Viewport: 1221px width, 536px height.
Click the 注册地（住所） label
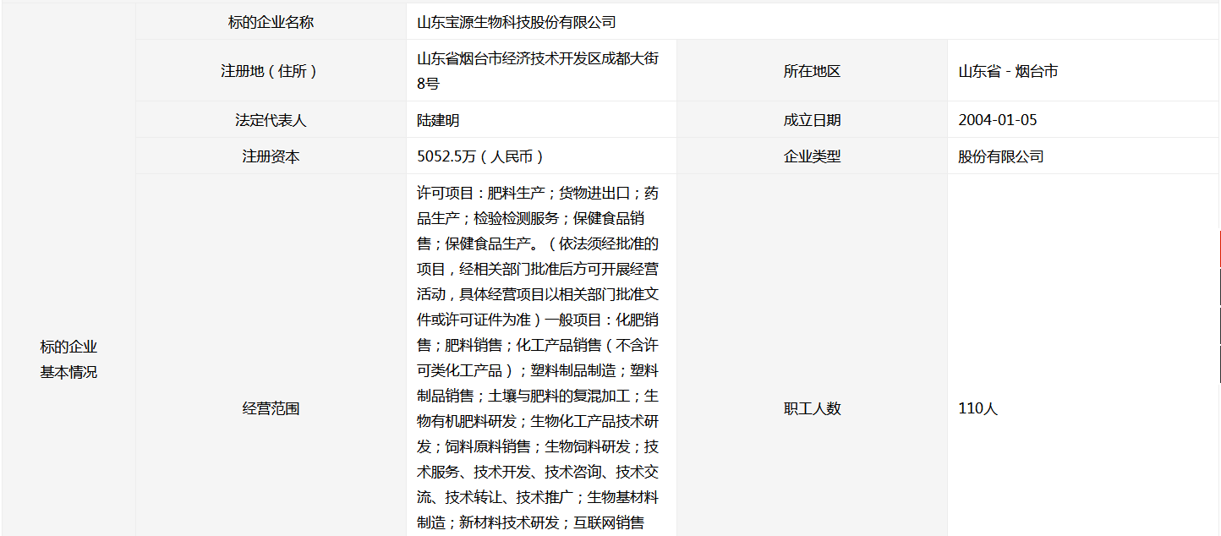coord(271,71)
